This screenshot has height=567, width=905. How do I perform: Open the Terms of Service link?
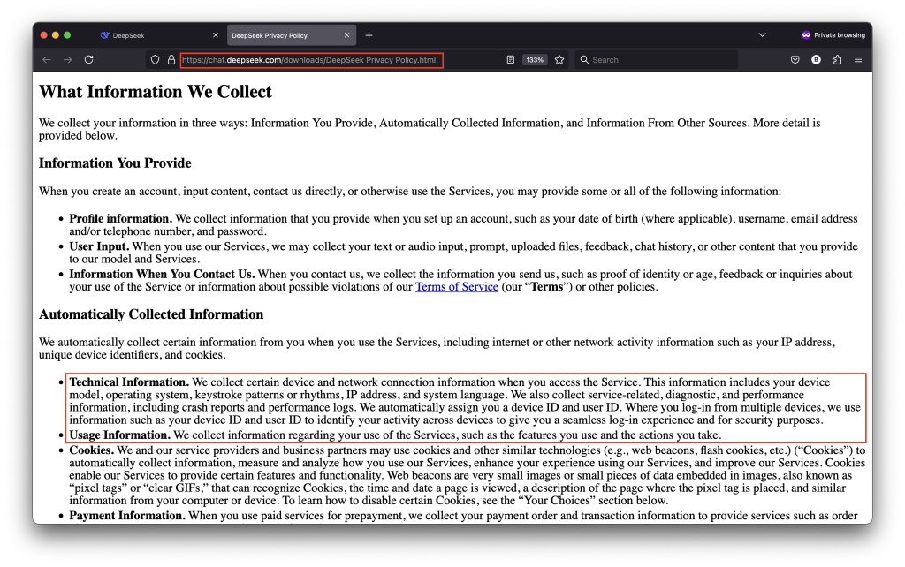coord(457,287)
